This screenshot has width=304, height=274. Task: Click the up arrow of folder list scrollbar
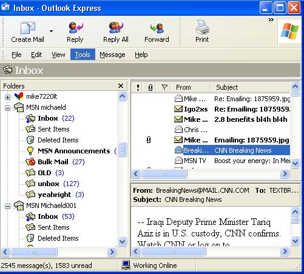click(123, 96)
